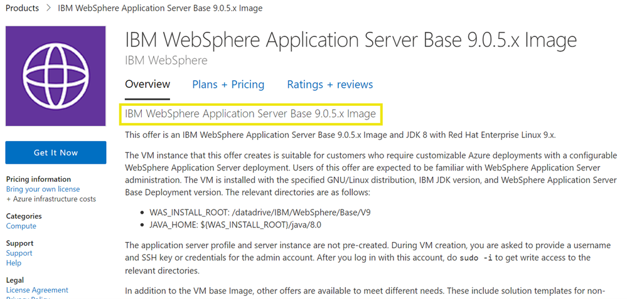Screen dimensions: 627x299
Task: Click the Get It Now button
Action: [x=56, y=152]
